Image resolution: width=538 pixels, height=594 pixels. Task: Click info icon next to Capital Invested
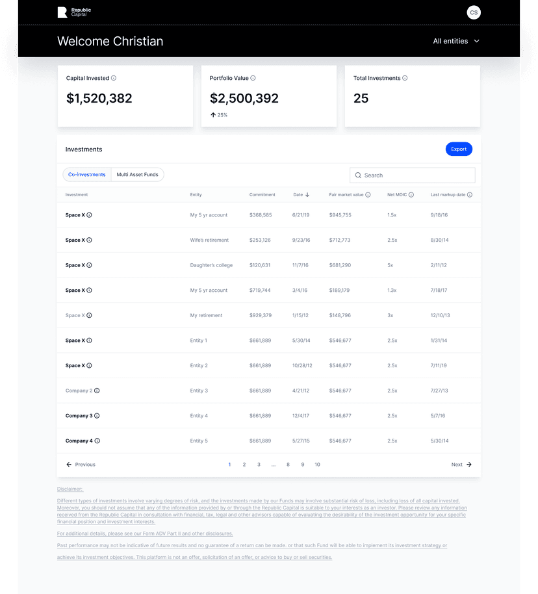tap(114, 78)
